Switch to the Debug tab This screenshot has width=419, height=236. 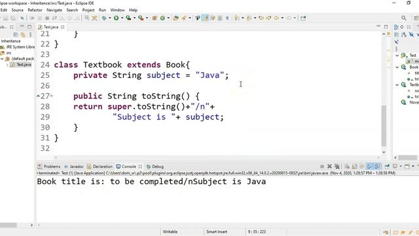click(x=155, y=167)
